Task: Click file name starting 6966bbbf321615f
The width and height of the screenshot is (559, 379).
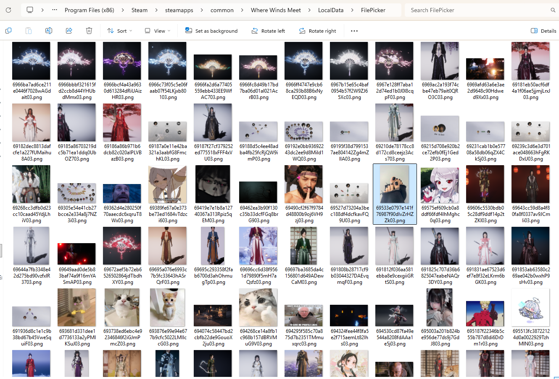Action: coord(77,91)
